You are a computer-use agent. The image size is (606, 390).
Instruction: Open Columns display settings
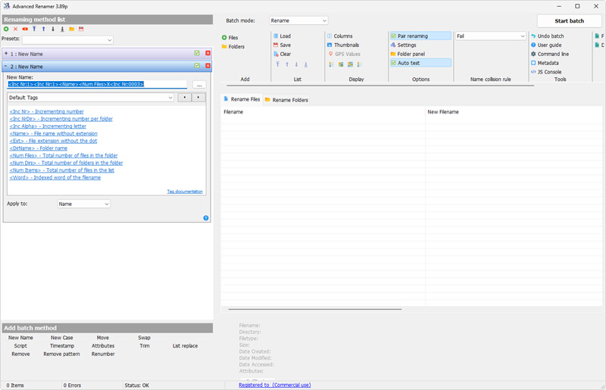pyautogui.click(x=339, y=36)
